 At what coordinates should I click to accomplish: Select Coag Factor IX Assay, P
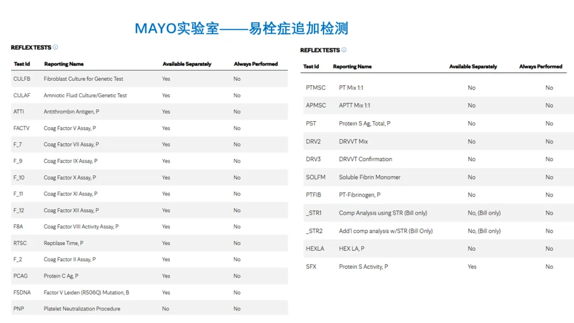71,161
